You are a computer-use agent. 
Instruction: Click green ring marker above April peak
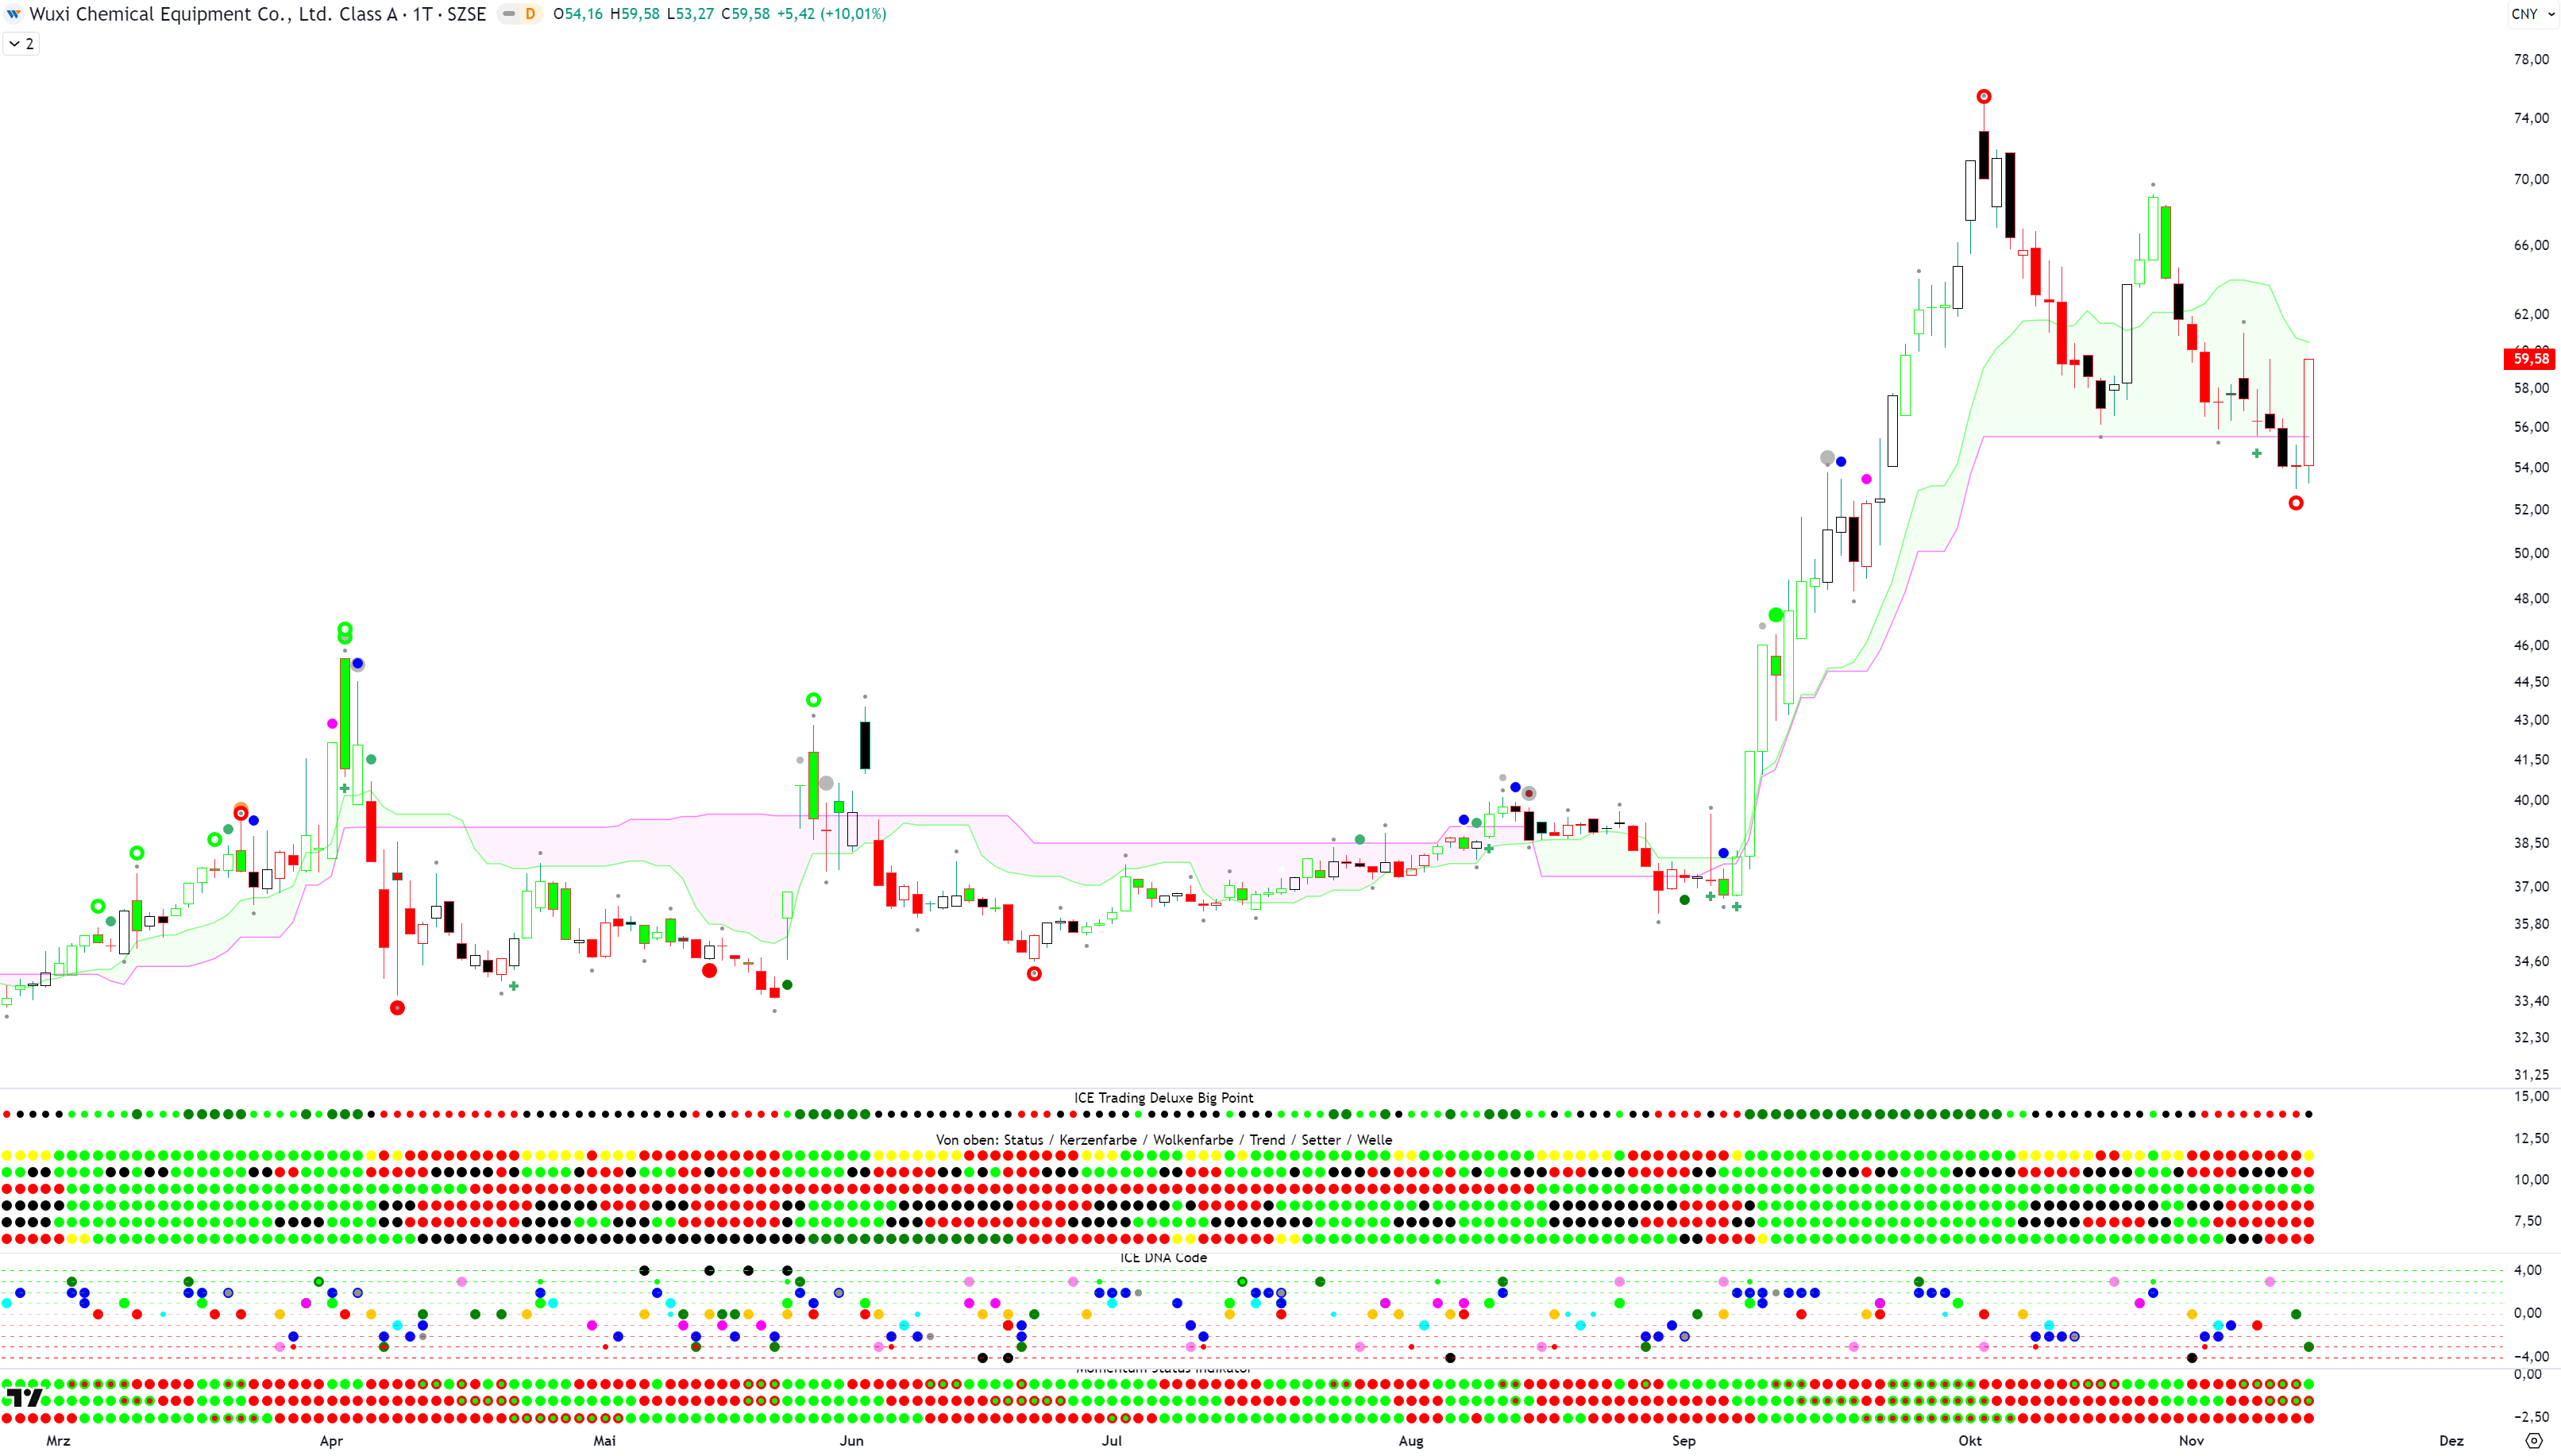pyautogui.click(x=344, y=630)
